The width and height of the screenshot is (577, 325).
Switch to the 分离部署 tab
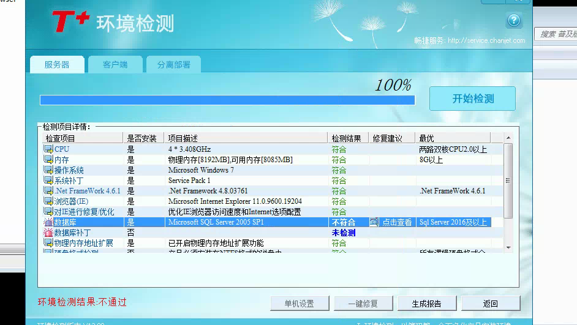(173, 65)
